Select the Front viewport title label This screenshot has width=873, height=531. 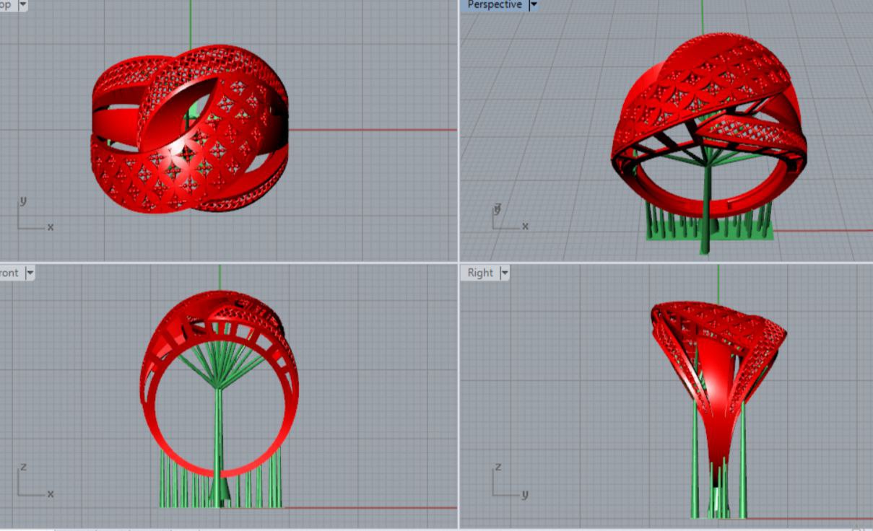[9, 273]
